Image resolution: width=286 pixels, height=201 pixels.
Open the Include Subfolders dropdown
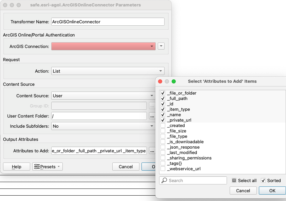103,126
